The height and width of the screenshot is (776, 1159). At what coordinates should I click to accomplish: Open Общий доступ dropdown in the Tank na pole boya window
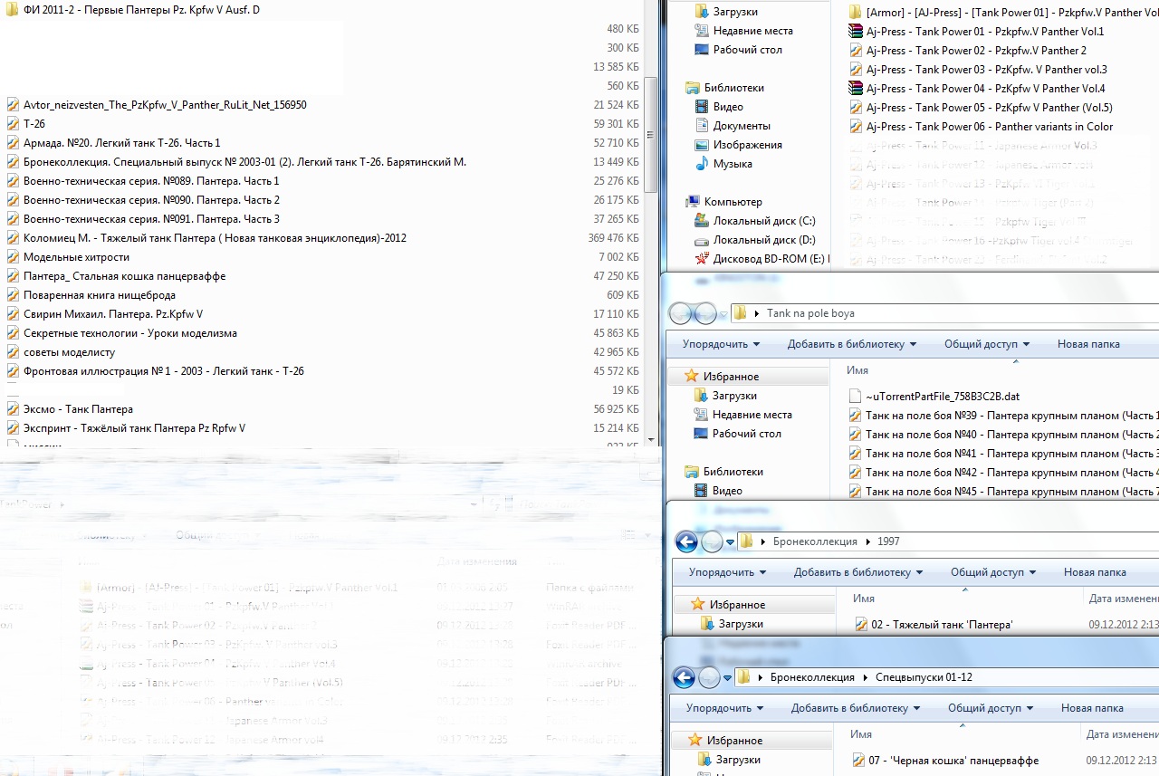pos(987,344)
